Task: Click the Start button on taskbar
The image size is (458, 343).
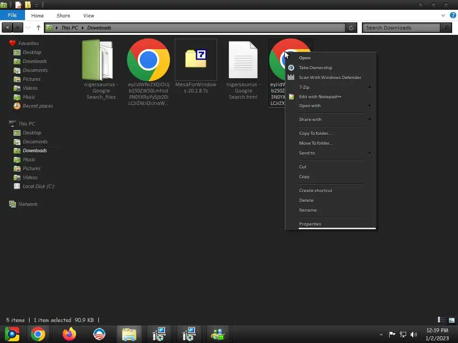Action: point(12,334)
